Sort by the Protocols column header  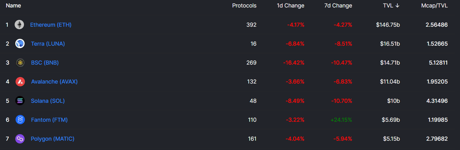(x=244, y=6)
